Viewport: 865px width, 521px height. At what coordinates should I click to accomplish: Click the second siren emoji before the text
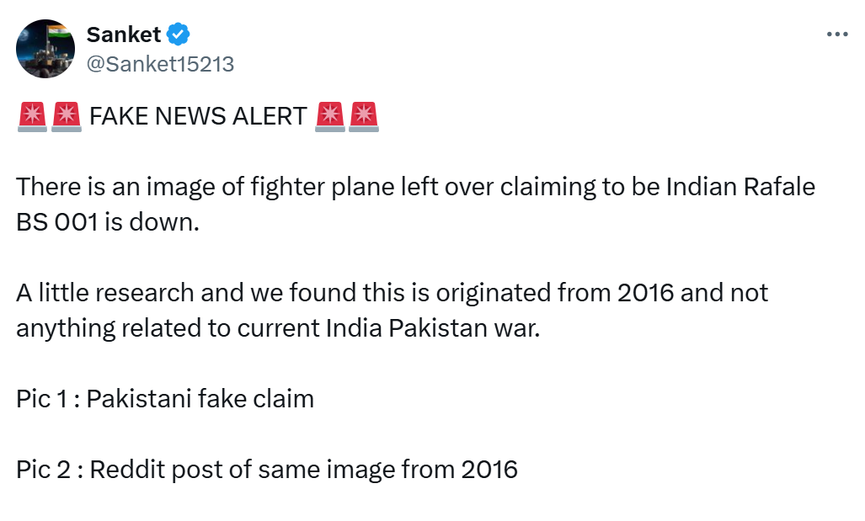[67, 116]
